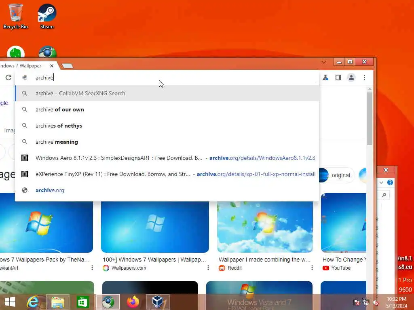
Task: Open Firefox from the taskbar
Action: [x=133, y=302]
